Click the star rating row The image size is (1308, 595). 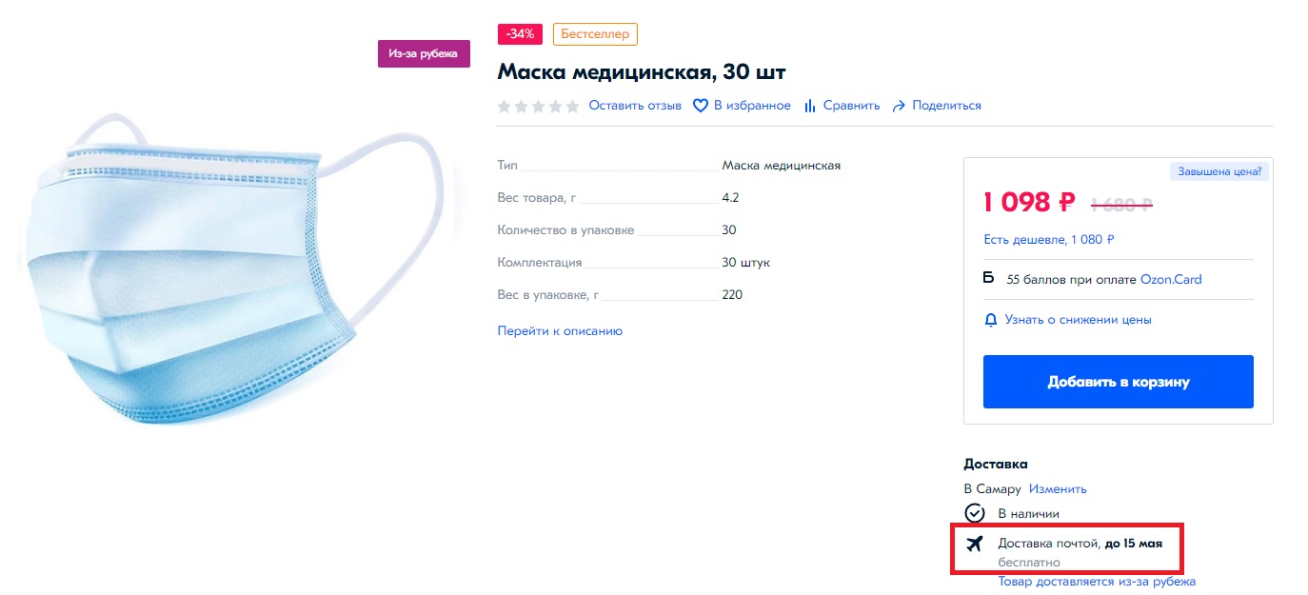coord(538,106)
